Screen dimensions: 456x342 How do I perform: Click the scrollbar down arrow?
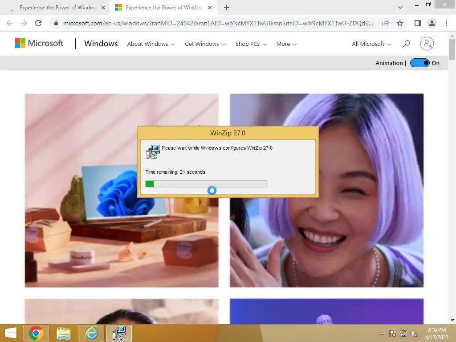452,320
